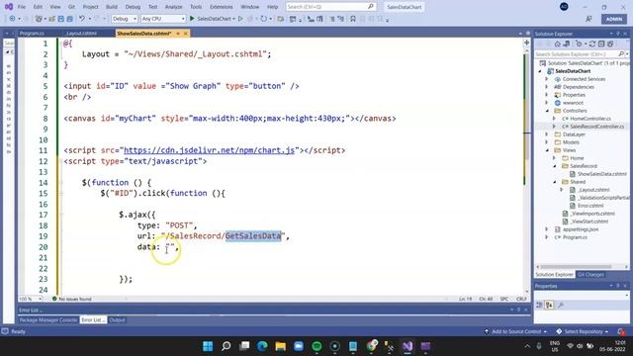The height and width of the screenshot is (356, 633).
Task: Click the account avatar icon
Action: pos(564,7)
